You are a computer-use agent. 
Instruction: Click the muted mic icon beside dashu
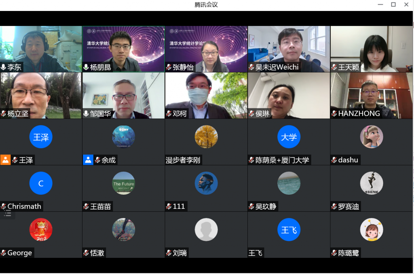[x=334, y=160]
